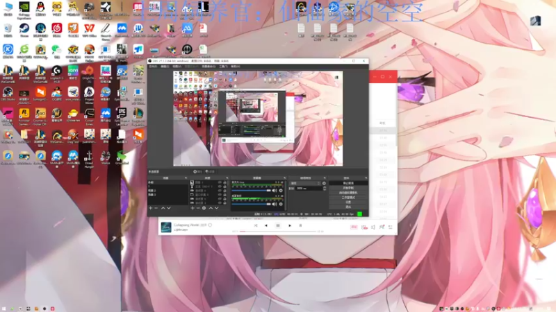This screenshot has width=556, height=312.
Task: Open Rockstar Games desktop shortcut
Action: pyautogui.click(x=24, y=116)
